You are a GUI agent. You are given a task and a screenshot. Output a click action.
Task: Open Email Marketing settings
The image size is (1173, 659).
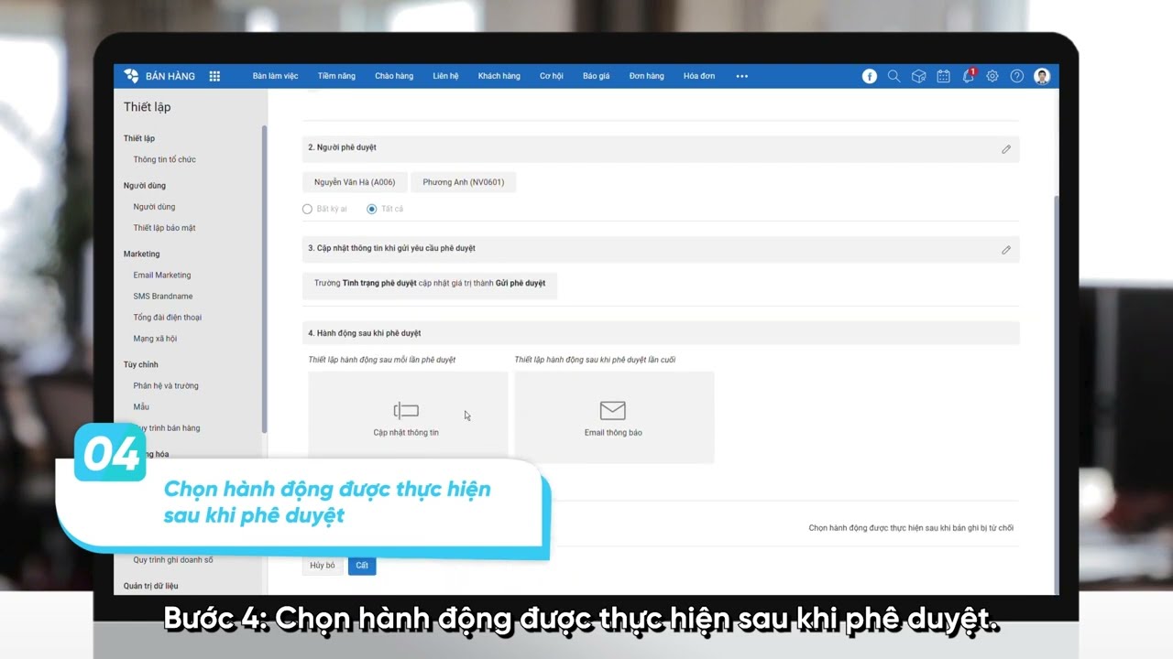coord(162,275)
